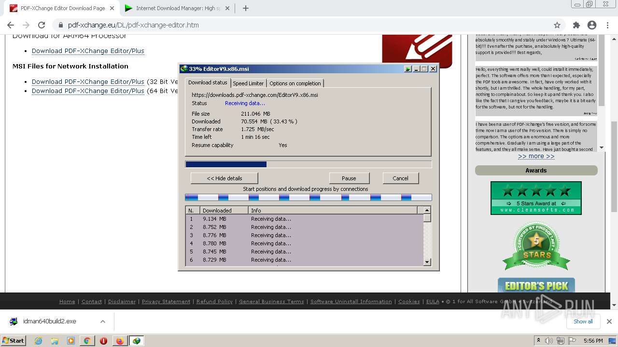Open the Opera browser taskbar icon
The image size is (618, 347).
[x=103, y=341]
